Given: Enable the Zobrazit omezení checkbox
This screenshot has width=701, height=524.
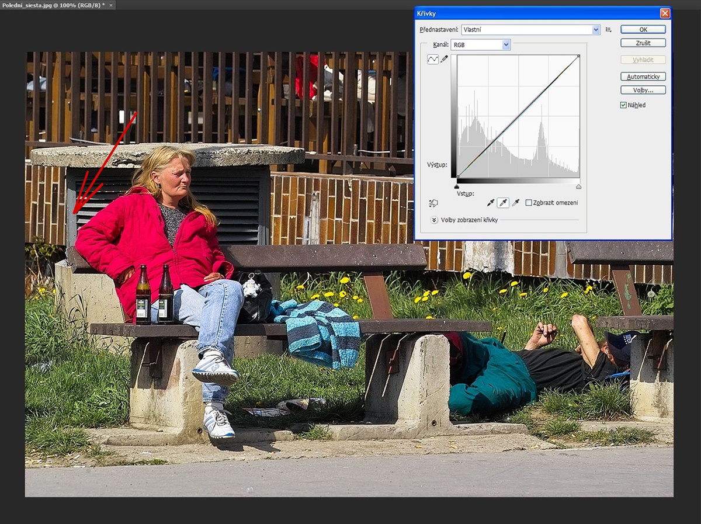Looking at the screenshot, I should [x=529, y=203].
